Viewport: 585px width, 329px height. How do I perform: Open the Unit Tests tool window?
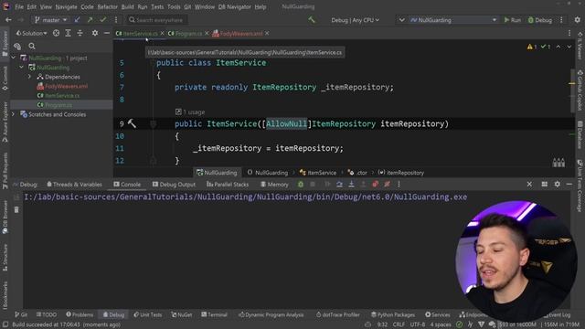[148, 314]
